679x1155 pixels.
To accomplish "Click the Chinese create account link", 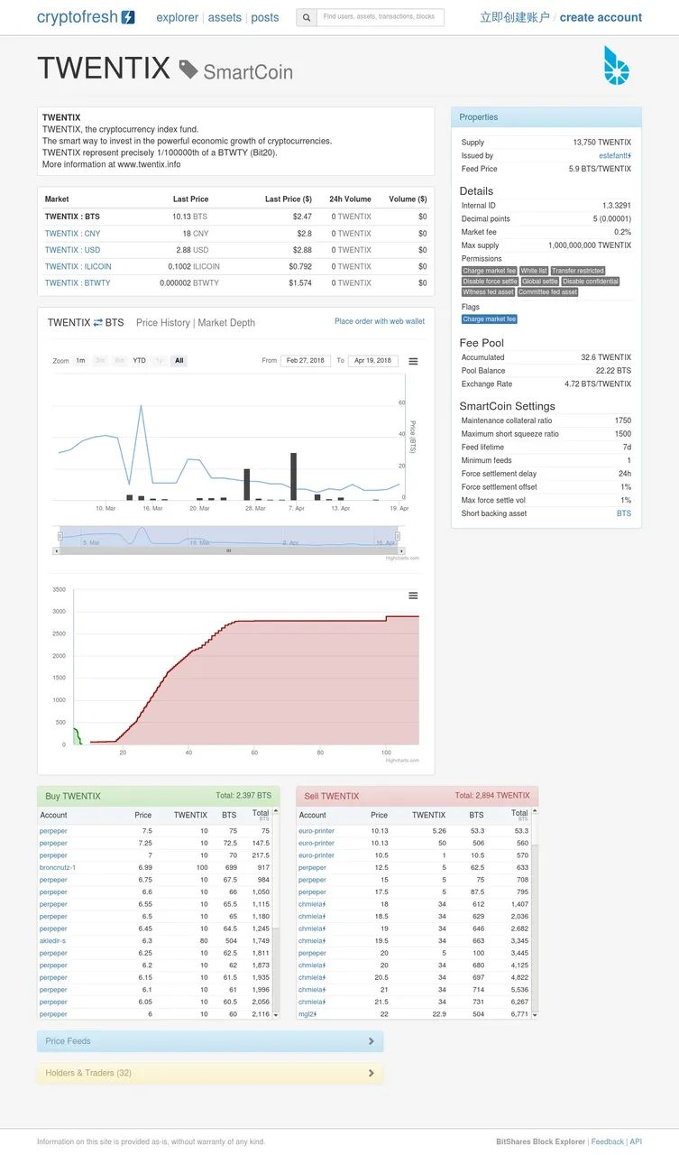I will click(515, 17).
